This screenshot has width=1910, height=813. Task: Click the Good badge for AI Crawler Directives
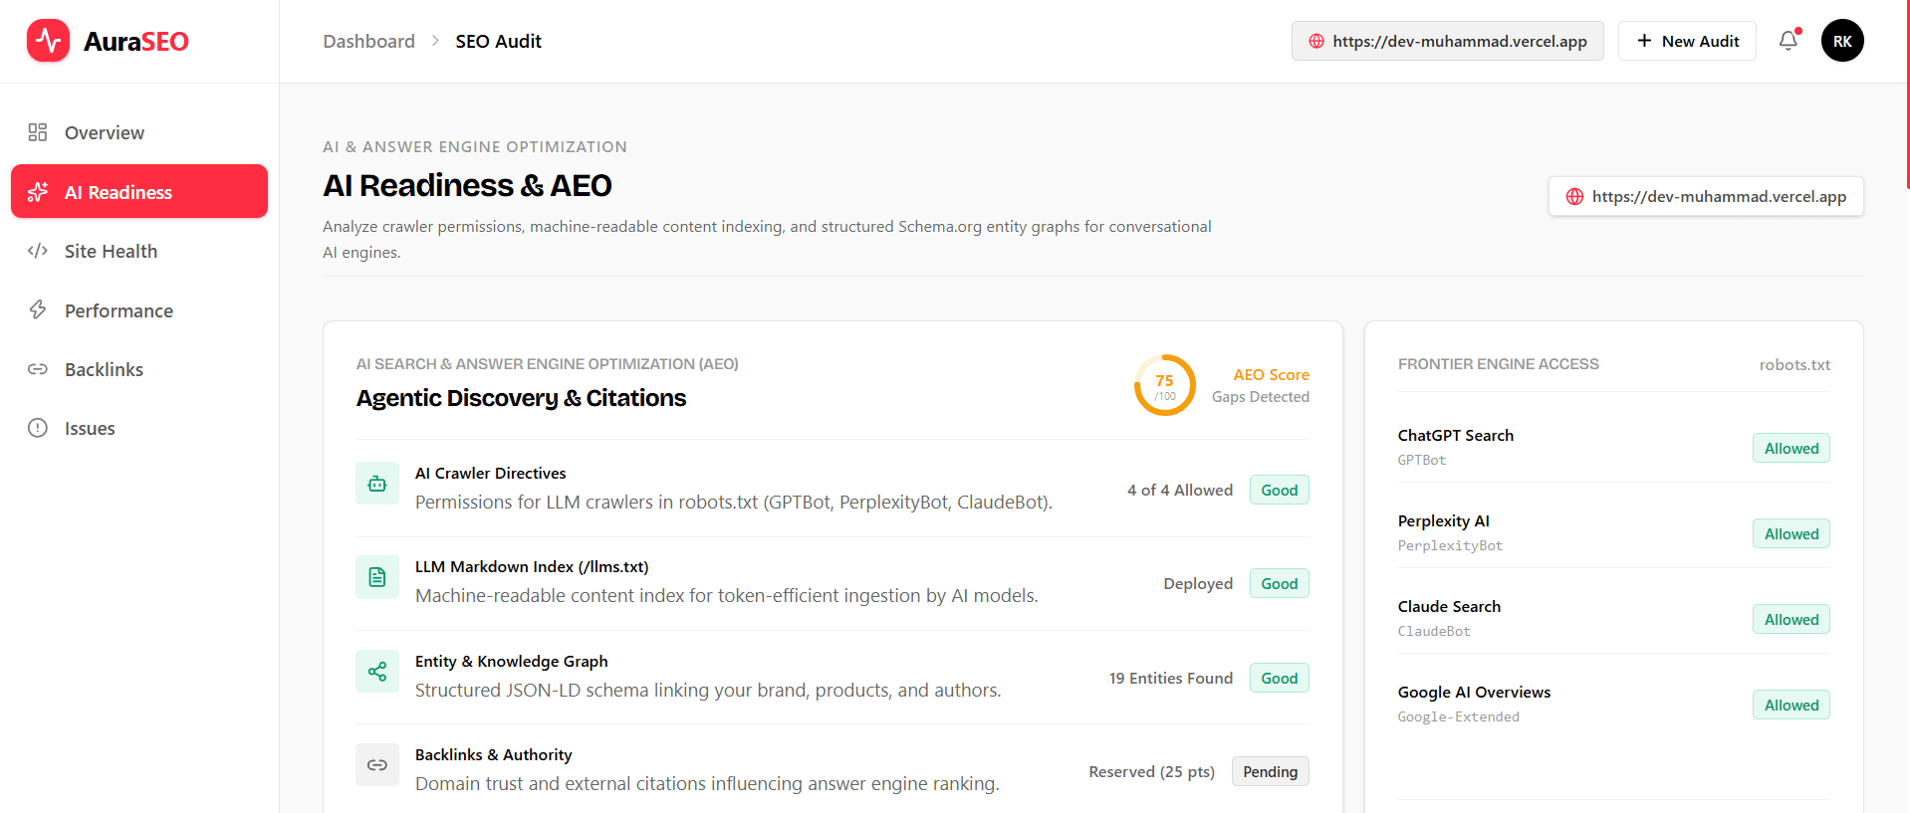pos(1280,490)
